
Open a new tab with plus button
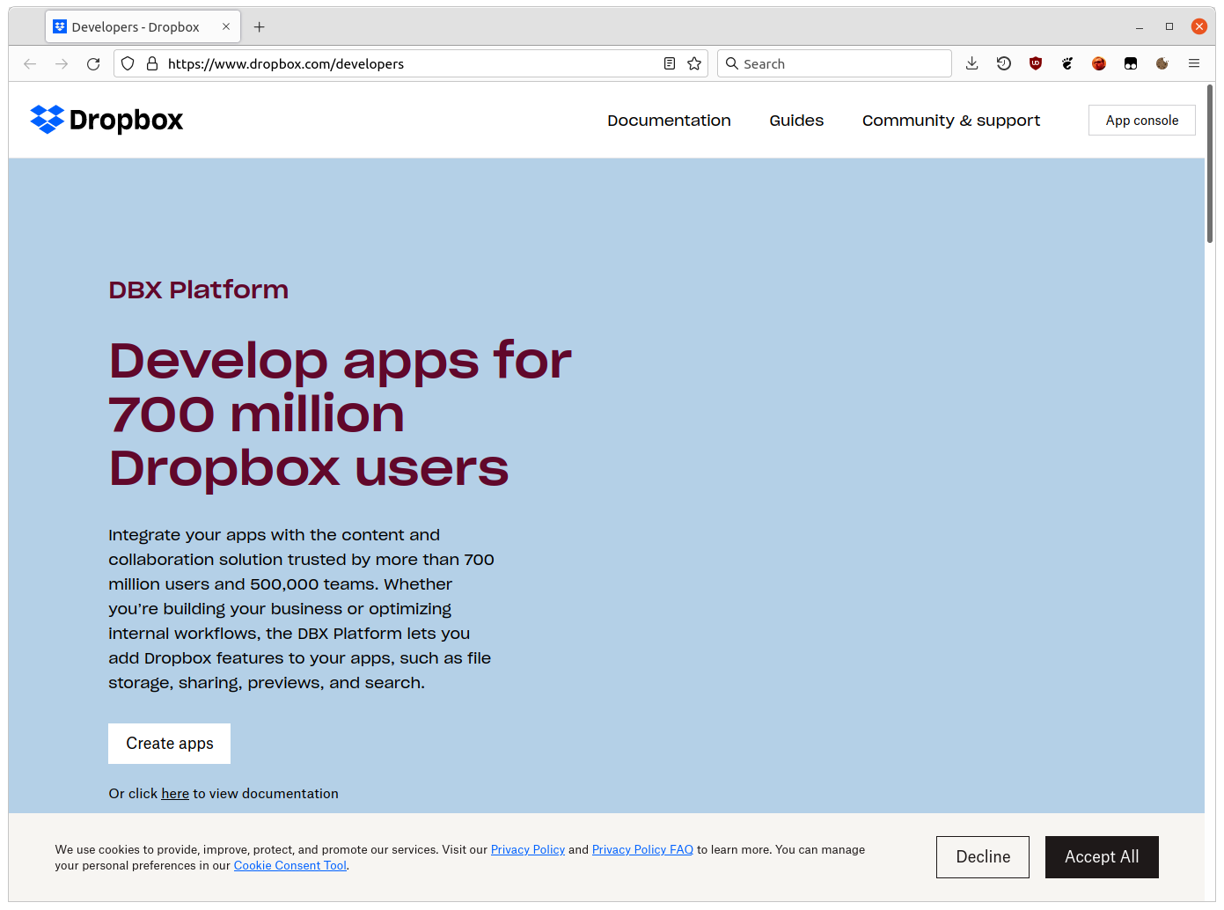point(260,27)
